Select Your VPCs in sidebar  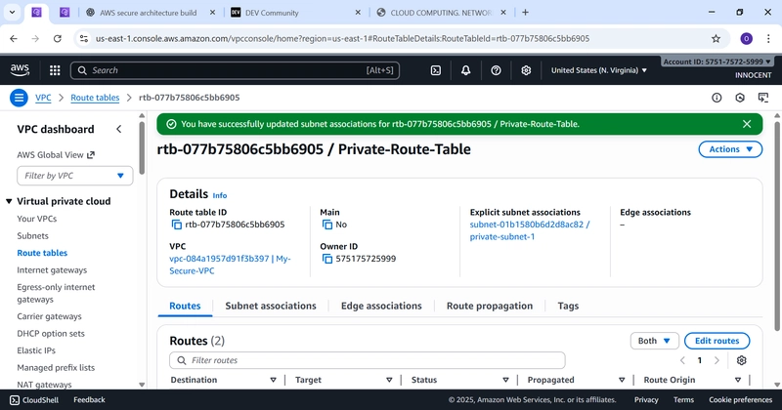click(x=37, y=219)
